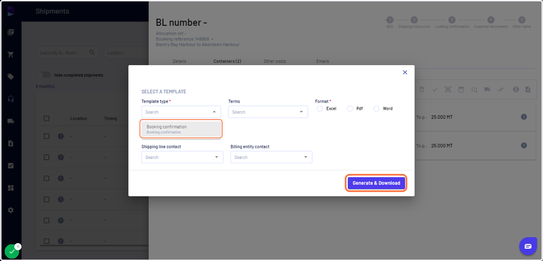The width and height of the screenshot is (543, 261).
Task: Open the Billing entity contact dropdown
Action: coord(271,157)
